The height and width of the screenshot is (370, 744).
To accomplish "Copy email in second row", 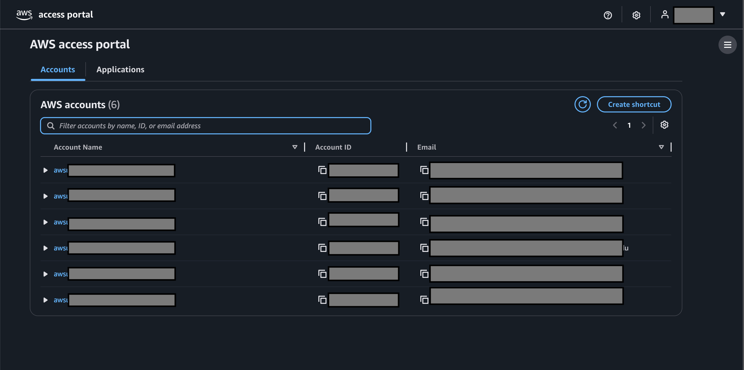I will (424, 196).
